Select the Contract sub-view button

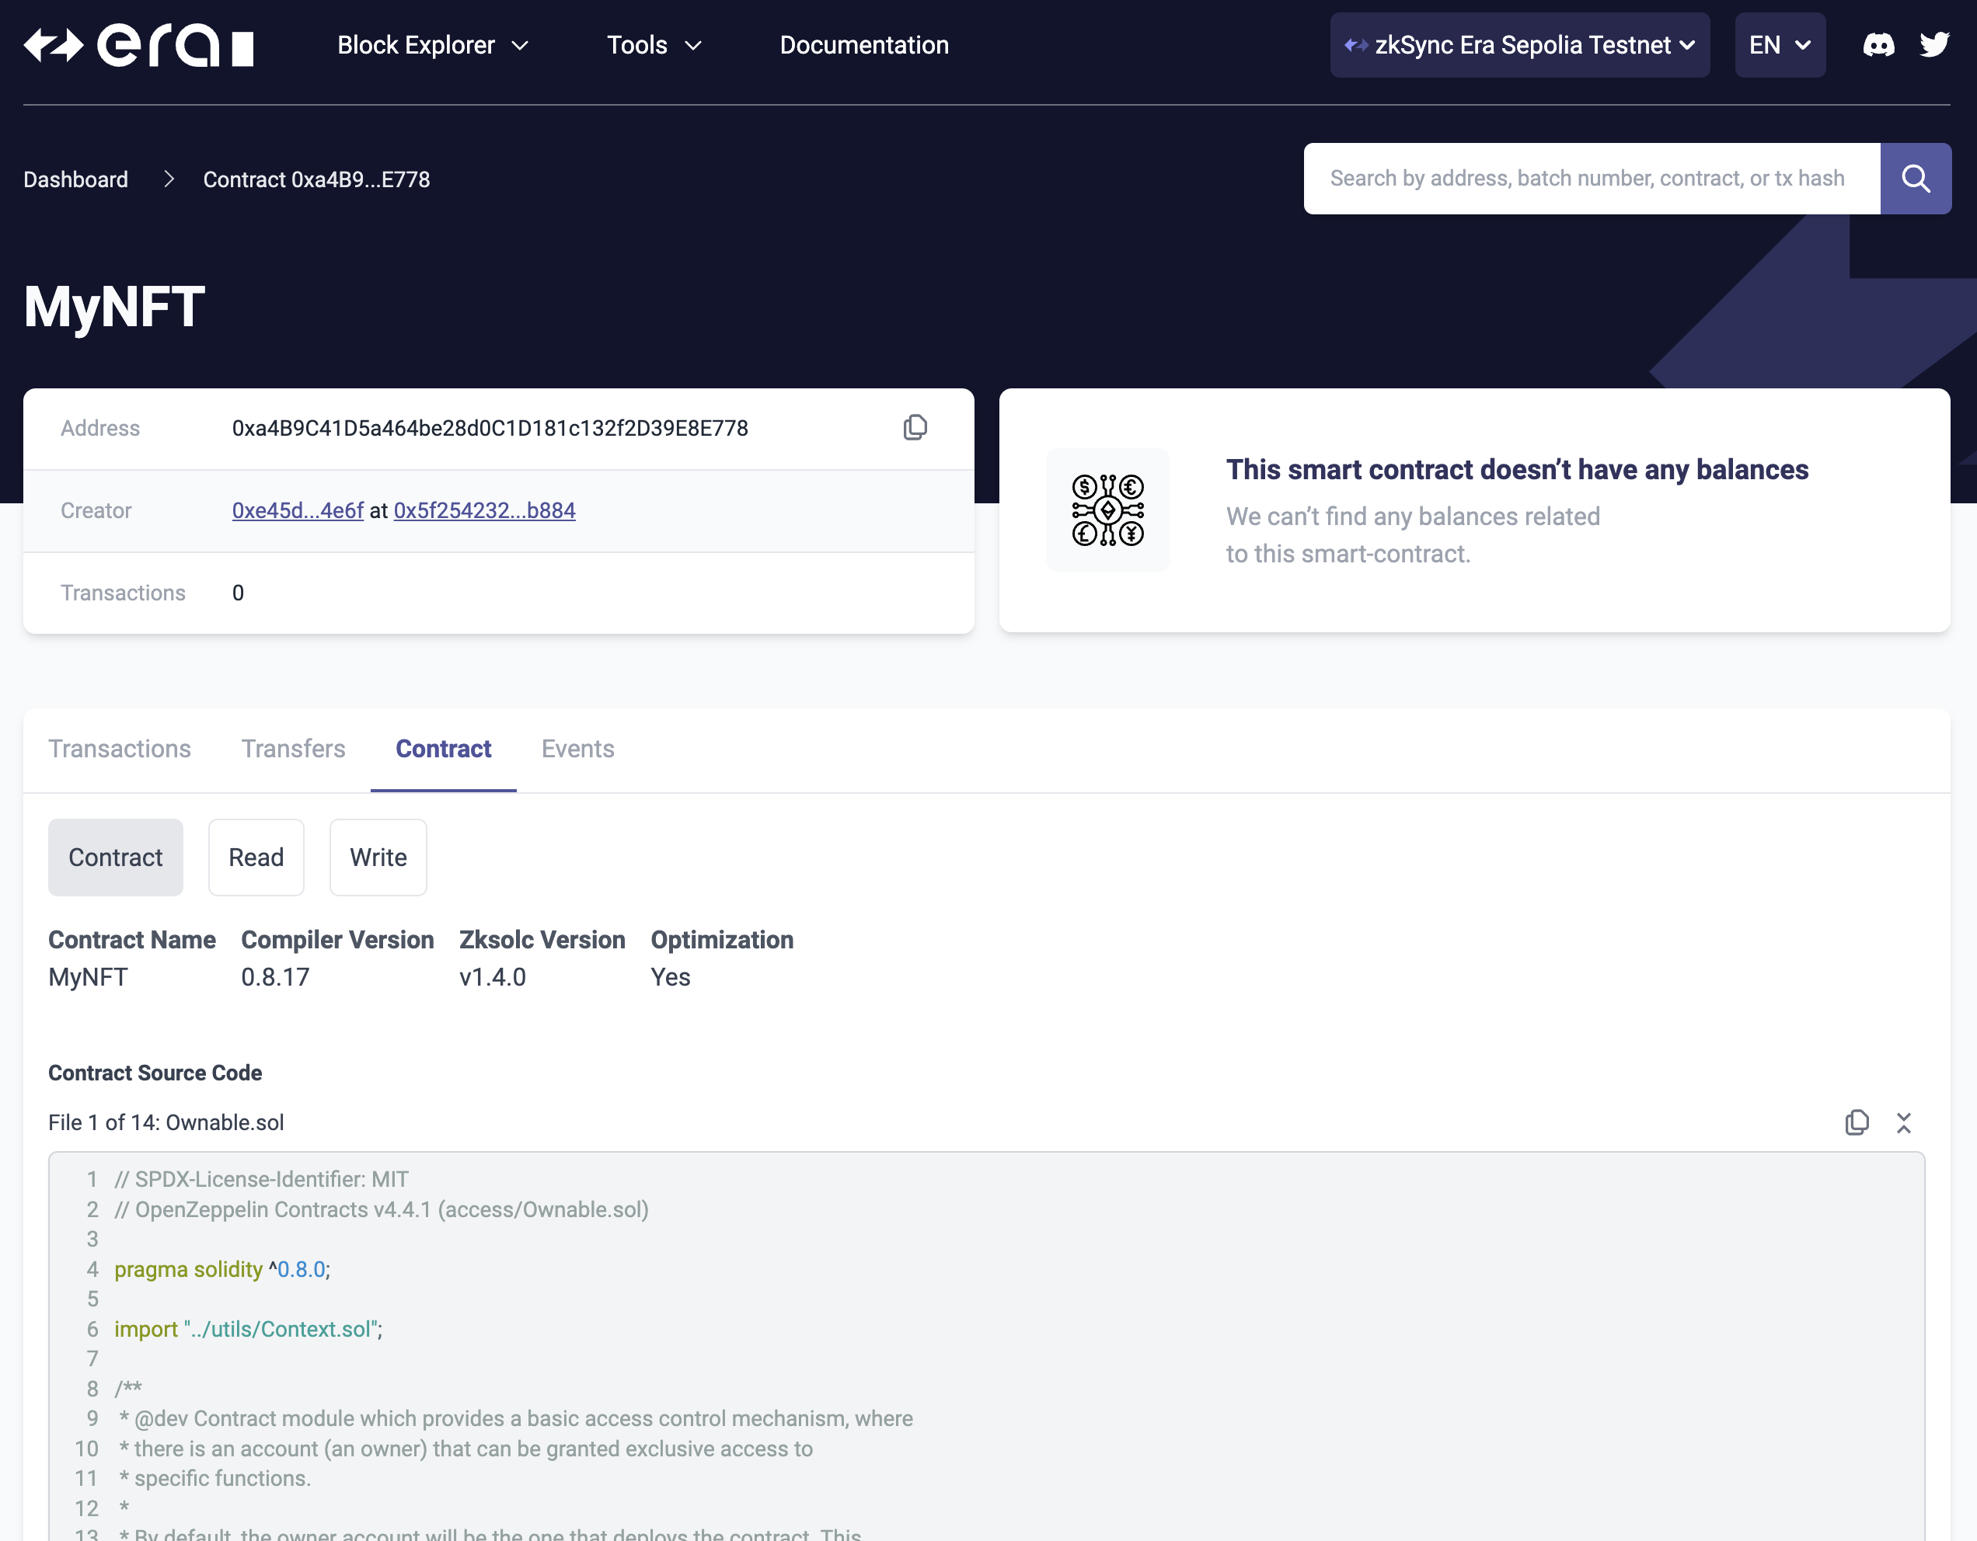pyautogui.click(x=116, y=857)
